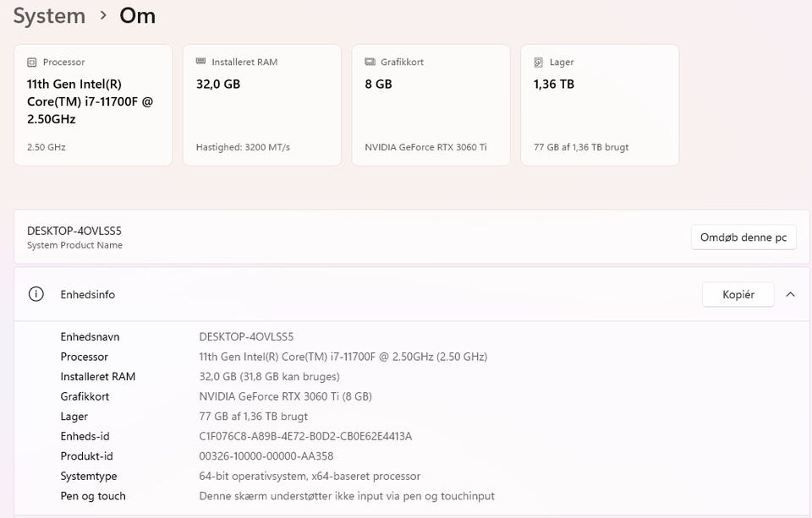
Task: Click the Processor chip icon in the card
Action: pyautogui.click(x=31, y=62)
